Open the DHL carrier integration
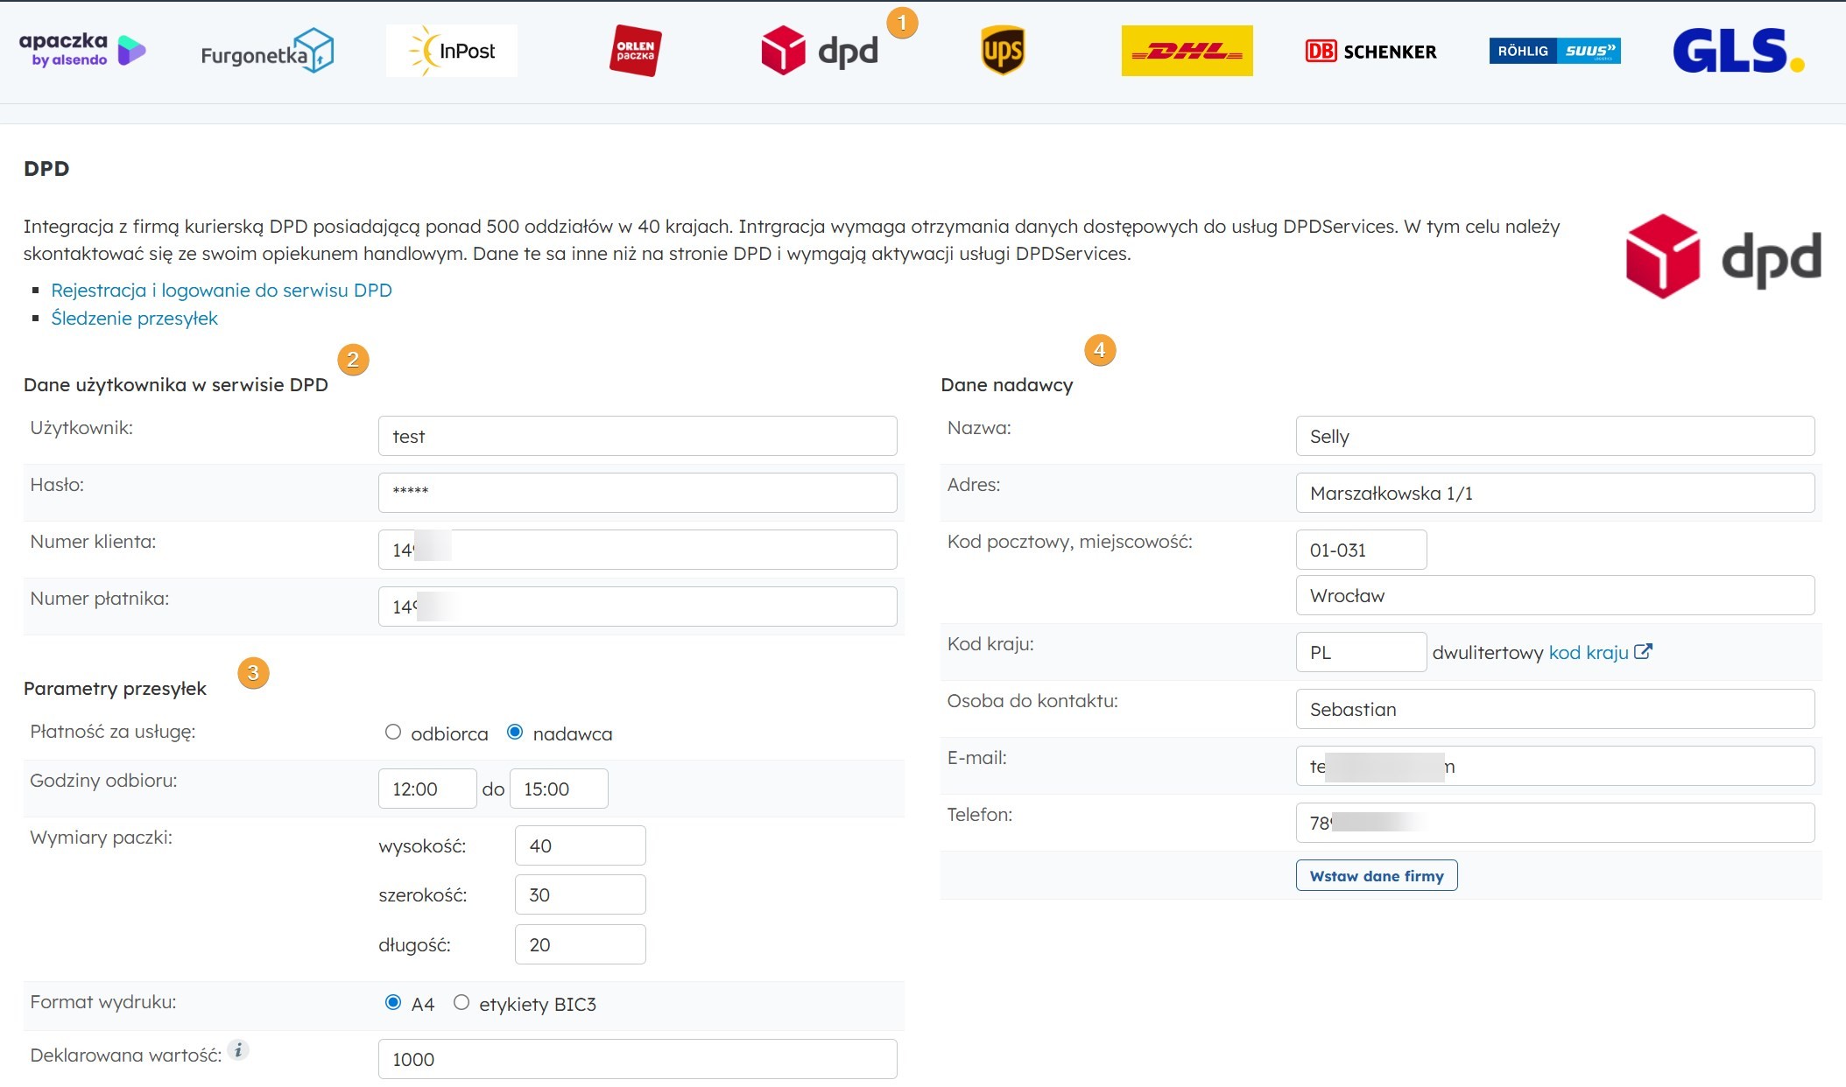Screen dimensions: 1846x1087 pos(1187,51)
